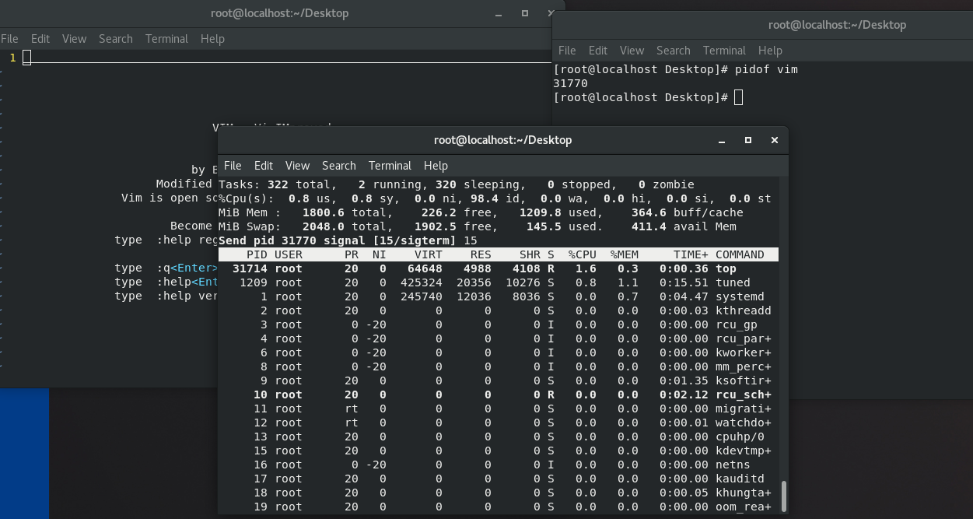Select the kauditd process row
This screenshot has width=973, height=519.
pyautogui.click(x=499, y=479)
